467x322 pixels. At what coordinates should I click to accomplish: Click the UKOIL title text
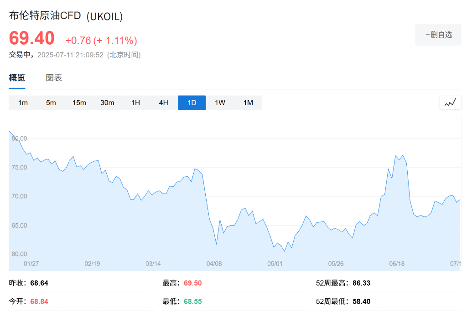coord(66,15)
